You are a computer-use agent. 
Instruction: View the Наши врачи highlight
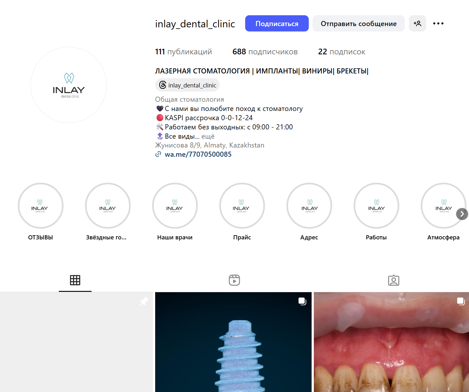[x=175, y=206]
